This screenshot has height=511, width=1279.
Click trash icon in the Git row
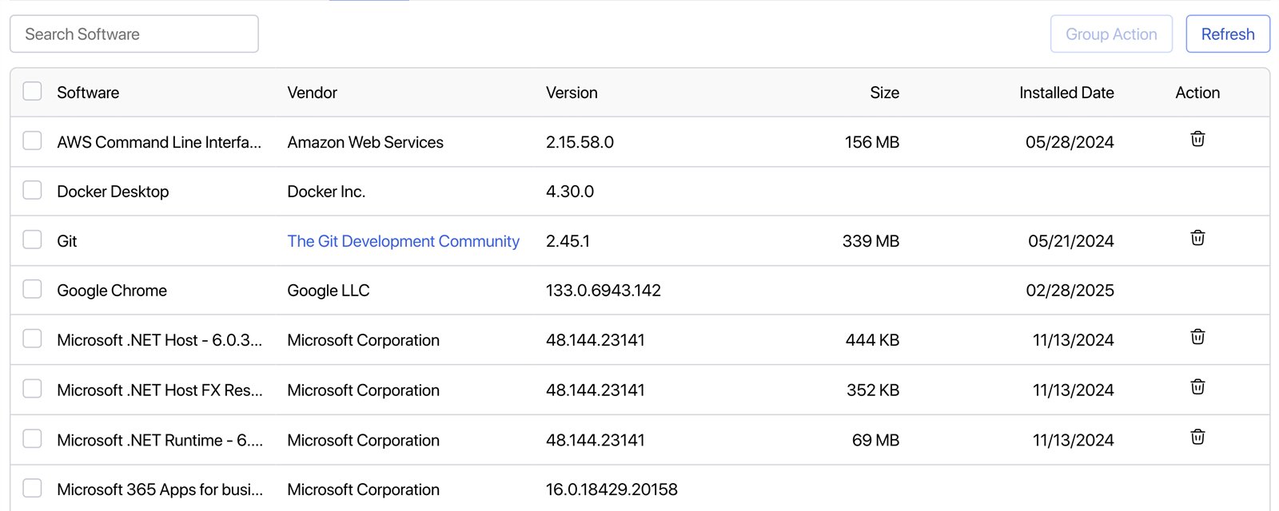tap(1197, 238)
